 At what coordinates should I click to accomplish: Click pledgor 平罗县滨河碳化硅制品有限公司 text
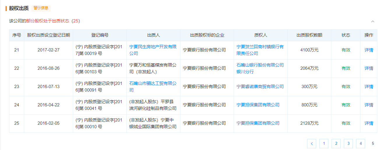153,105
